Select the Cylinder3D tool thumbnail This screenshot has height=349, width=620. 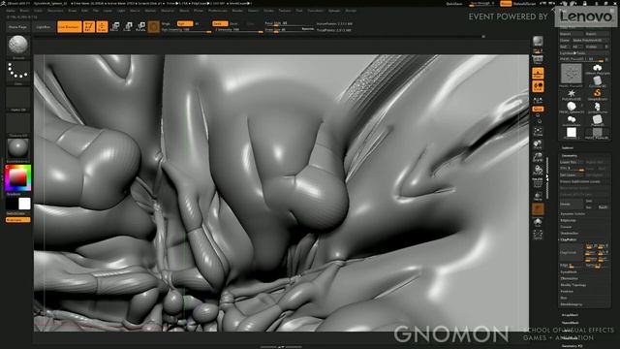[597, 81]
